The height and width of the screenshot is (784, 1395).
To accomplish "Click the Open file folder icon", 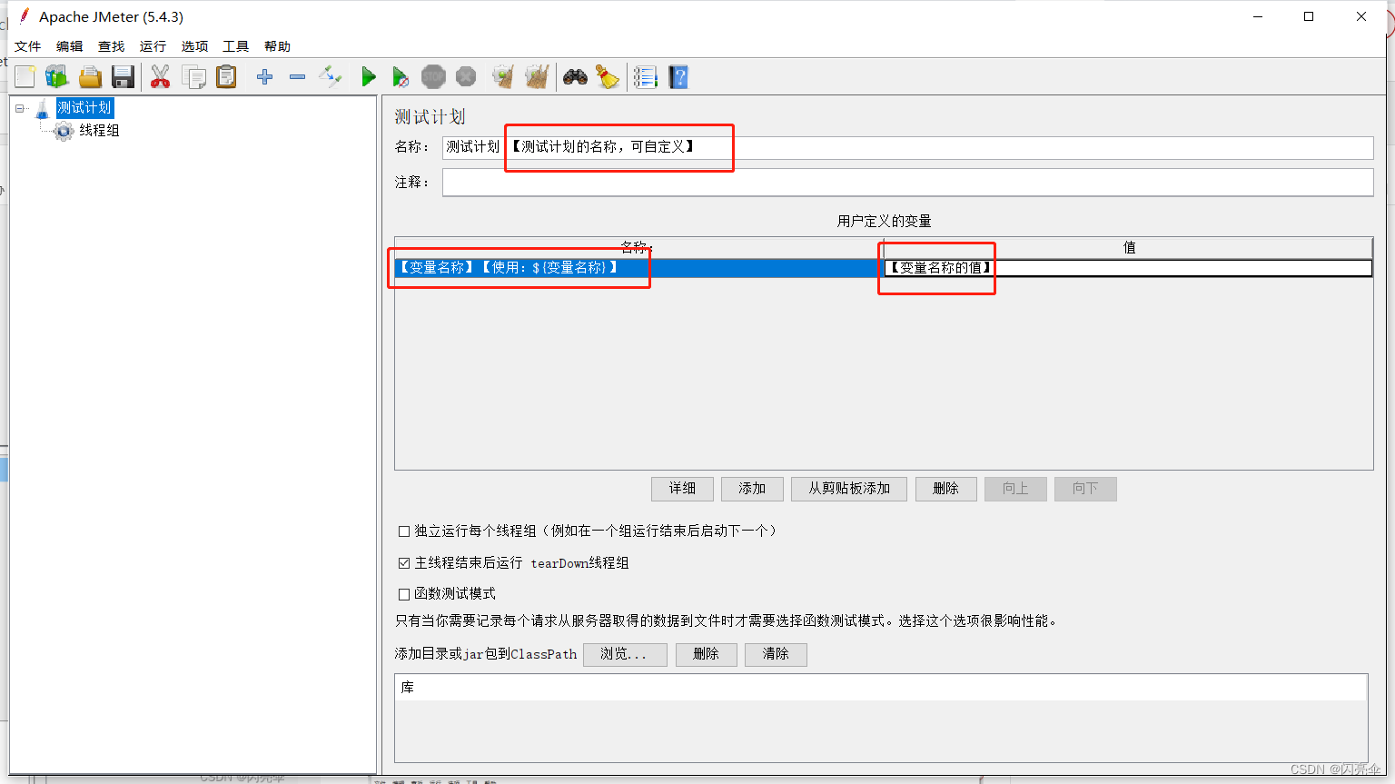I will click(x=90, y=77).
